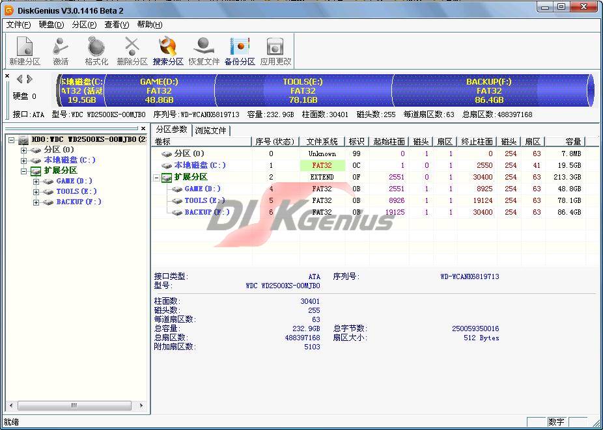Image resolution: width=603 pixels, height=430 pixels.
Task: Click the 应用更改 apply changes icon
Action: click(x=275, y=50)
